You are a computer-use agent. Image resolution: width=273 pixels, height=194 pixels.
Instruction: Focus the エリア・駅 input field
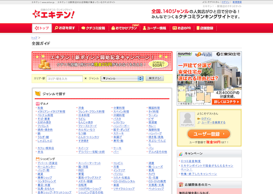click(x=64, y=78)
